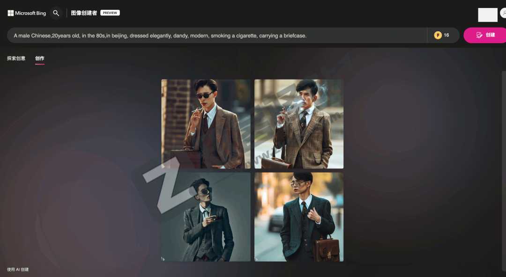506x277 pixels.
Task: Click the pencil icon inside the 创建 button
Action: [x=479, y=35]
